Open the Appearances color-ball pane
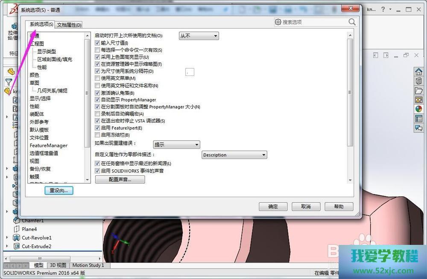Image resolution: width=427 pixels, height=279 pixels. click(418, 109)
